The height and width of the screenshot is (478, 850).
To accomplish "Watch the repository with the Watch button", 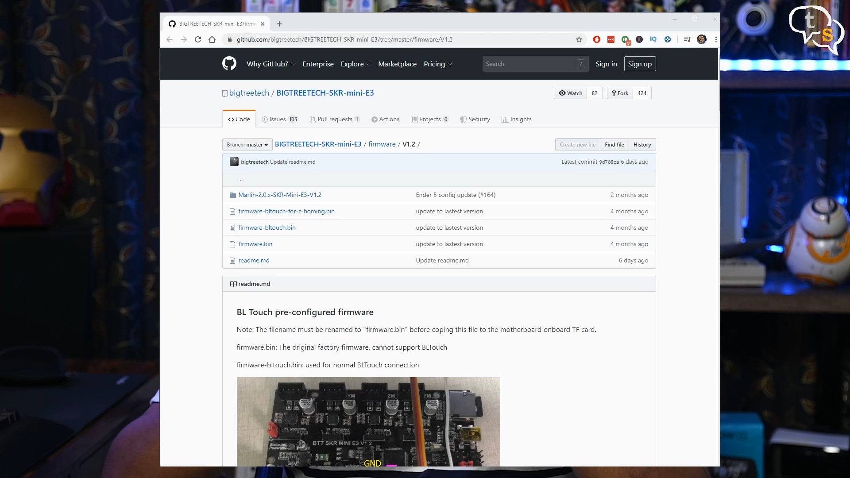I will click(x=571, y=93).
